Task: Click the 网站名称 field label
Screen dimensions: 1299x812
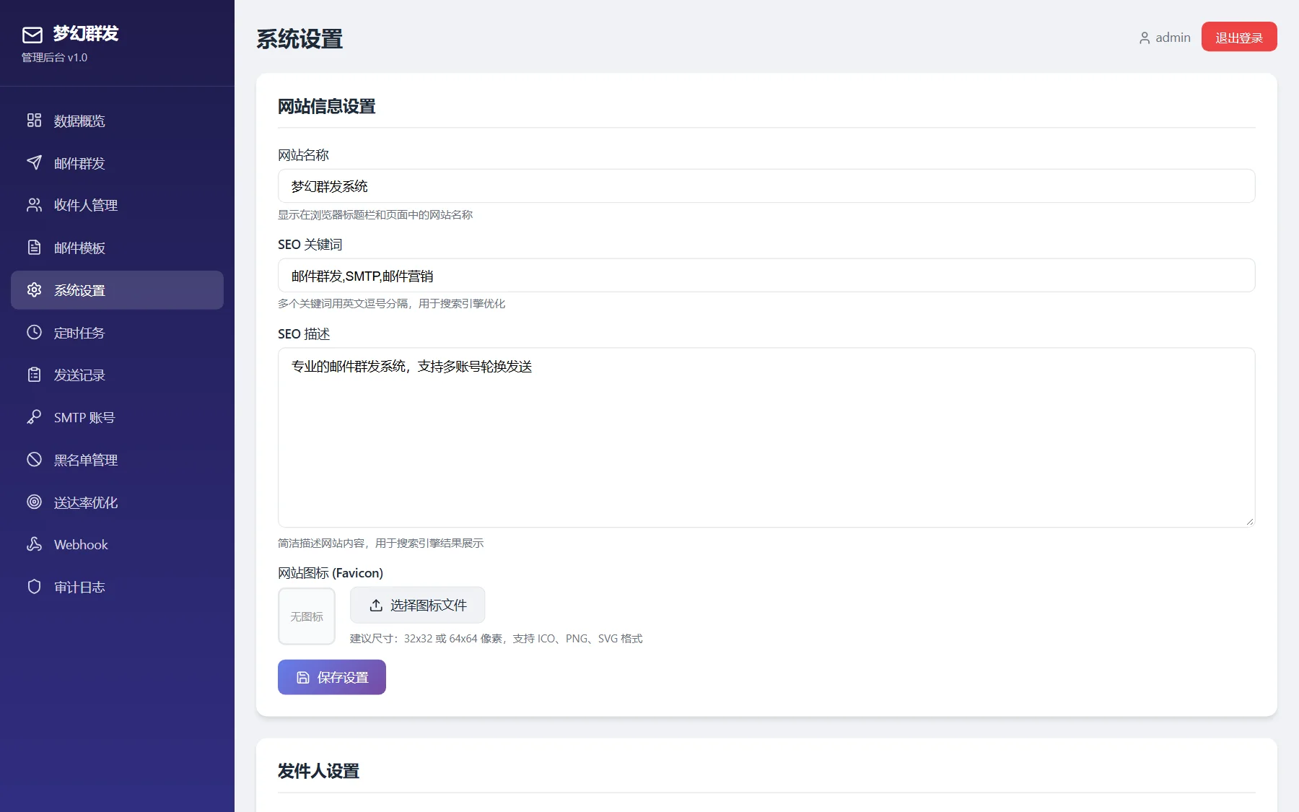Action: [303, 155]
